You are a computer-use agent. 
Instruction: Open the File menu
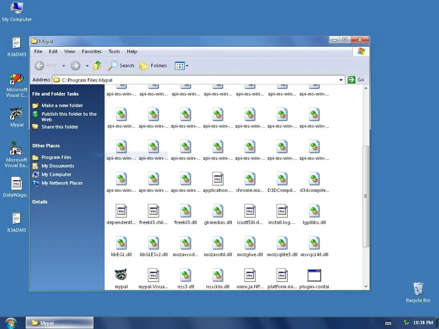pos(38,51)
